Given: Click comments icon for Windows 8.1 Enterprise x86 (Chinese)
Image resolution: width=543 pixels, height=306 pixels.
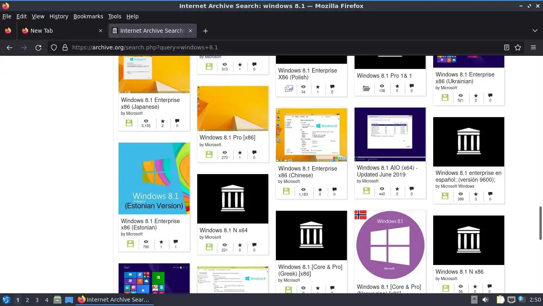Looking at the screenshot, I should click(x=335, y=189).
